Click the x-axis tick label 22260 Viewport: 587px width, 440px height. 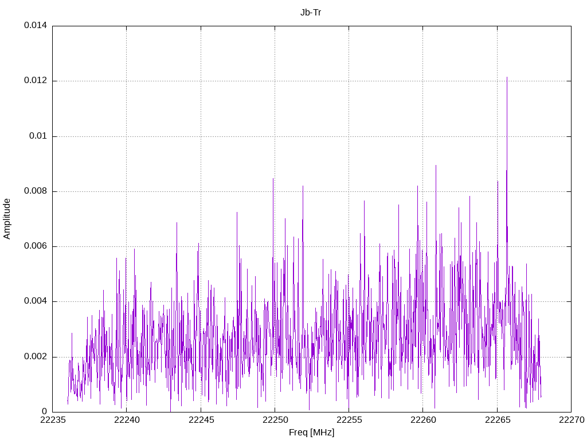click(423, 420)
